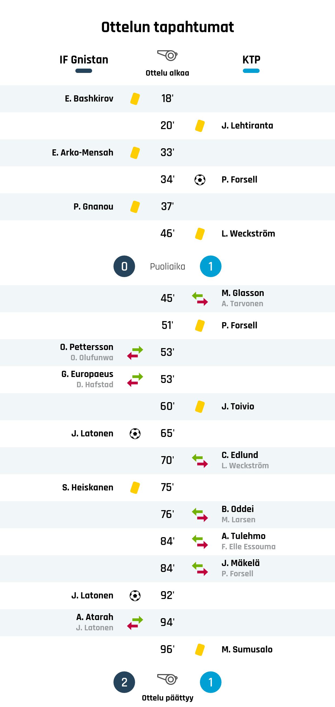Screen dimensions: 335x707
Task: Click the substitution arrows at 45'
Action: click(x=200, y=299)
